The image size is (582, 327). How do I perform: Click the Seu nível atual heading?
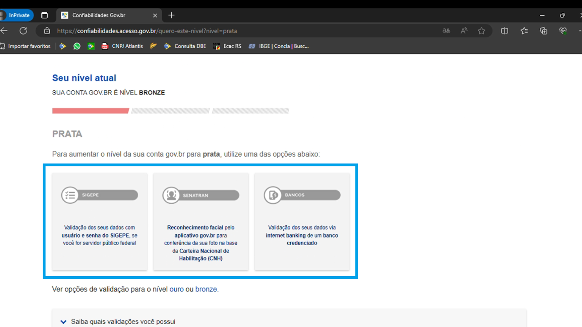tap(84, 78)
